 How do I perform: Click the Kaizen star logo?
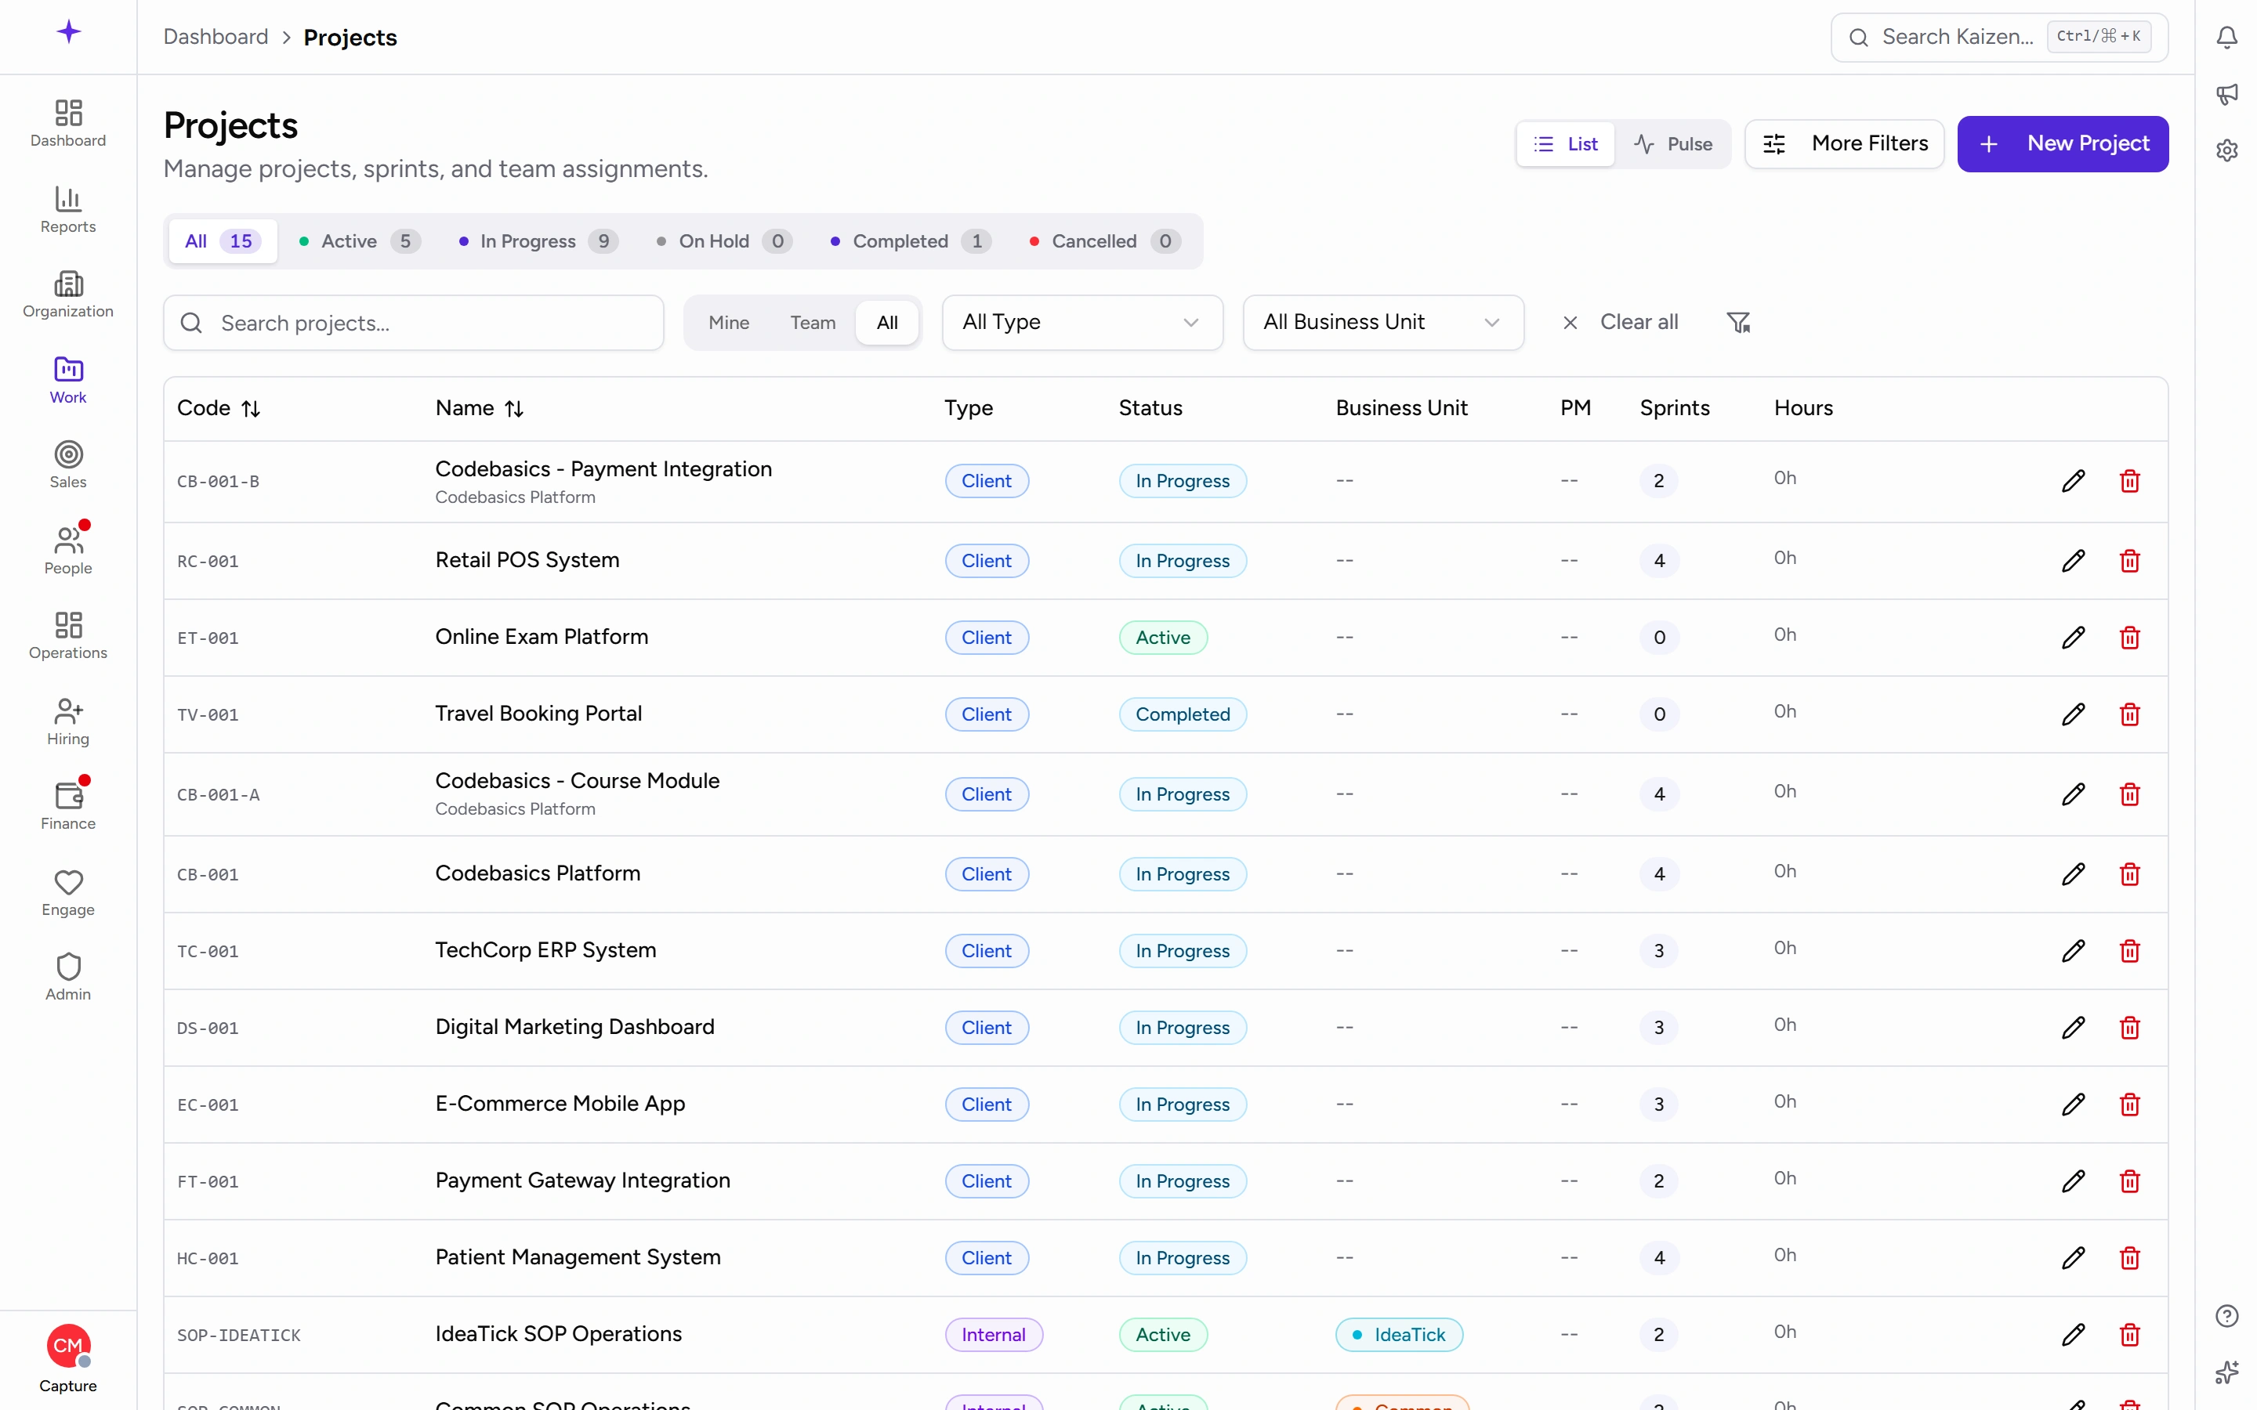68,33
